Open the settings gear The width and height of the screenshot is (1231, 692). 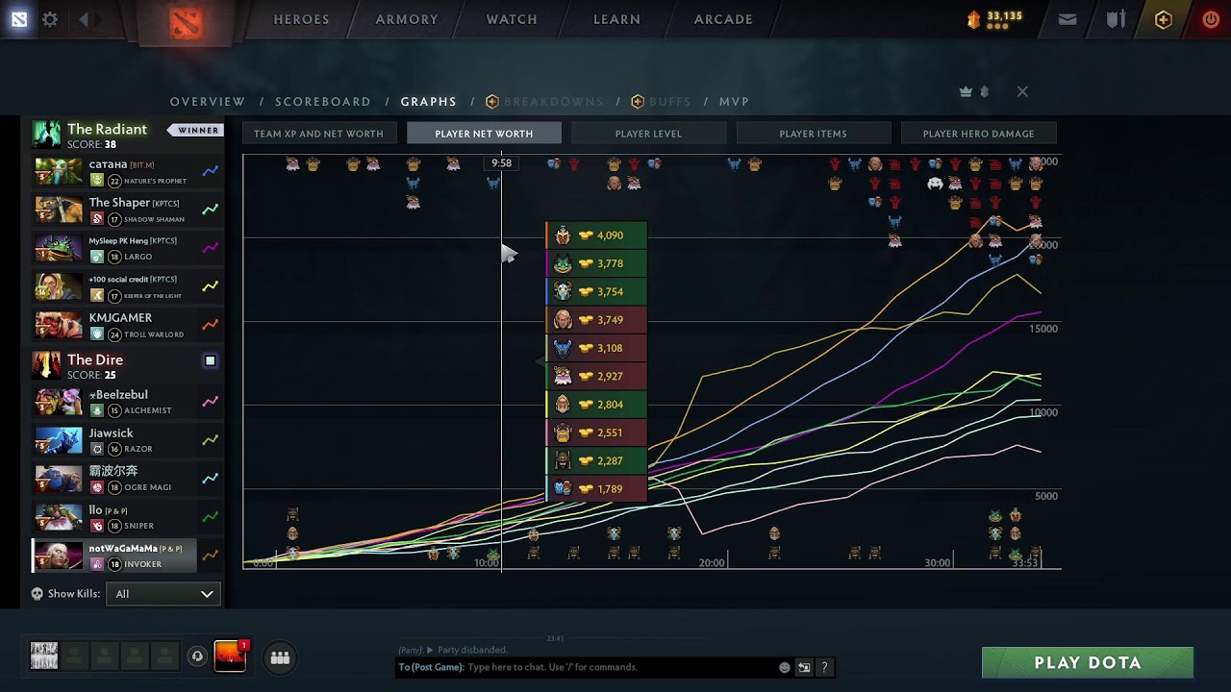(x=50, y=19)
